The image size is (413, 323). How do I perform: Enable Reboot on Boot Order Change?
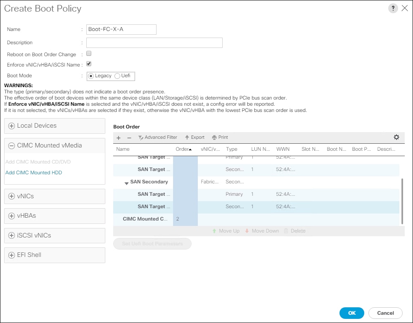pyautogui.click(x=89, y=54)
